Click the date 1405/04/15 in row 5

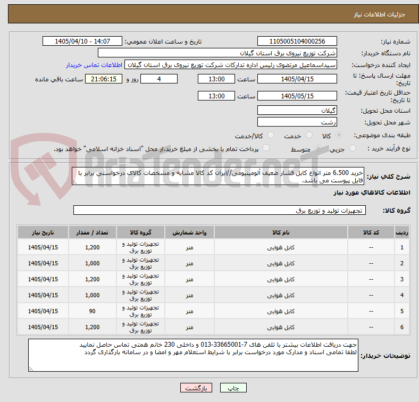[43, 311]
